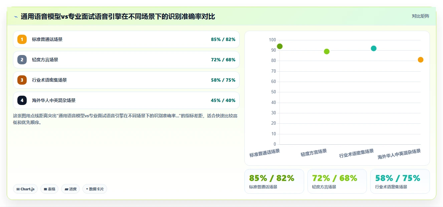Select the 表格 tag chip
This screenshot has width=443, height=207.
[x=49, y=189]
